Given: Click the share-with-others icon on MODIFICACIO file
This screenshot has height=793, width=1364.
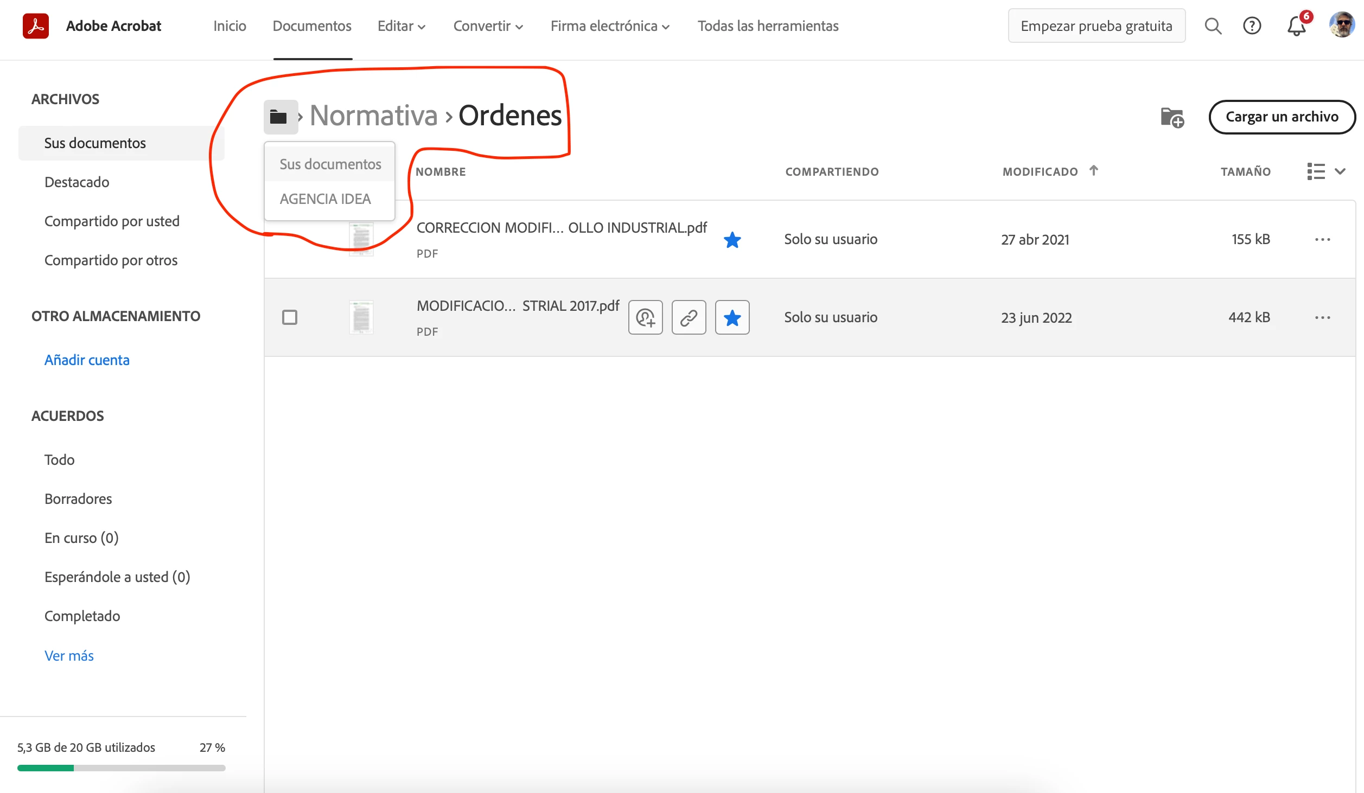Looking at the screenshot, I should tap(645, 317).
